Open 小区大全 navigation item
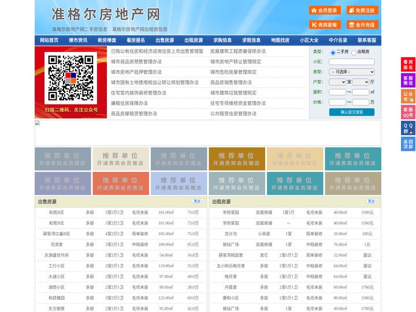 pos(309,40)
